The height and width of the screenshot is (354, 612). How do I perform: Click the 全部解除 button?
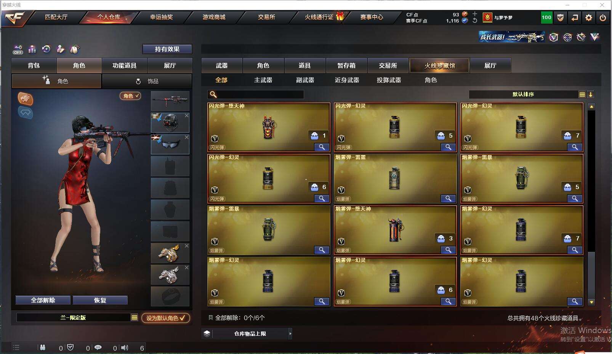coord(43,300)
